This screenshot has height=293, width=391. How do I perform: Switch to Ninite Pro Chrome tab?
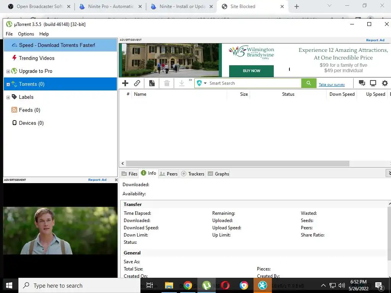pyautogui.click(x=110, y=6)
